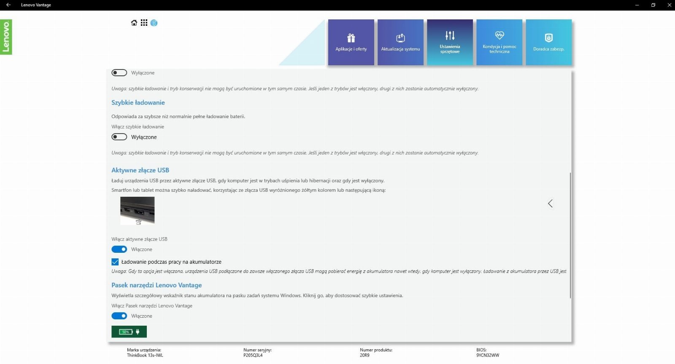Uncheck Ładowanie podczas pracy na akumulatorze

tap(115, 262)
